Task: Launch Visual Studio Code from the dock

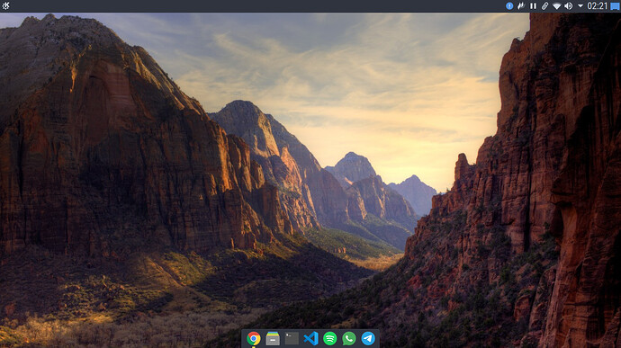Action: pos(310,338)
